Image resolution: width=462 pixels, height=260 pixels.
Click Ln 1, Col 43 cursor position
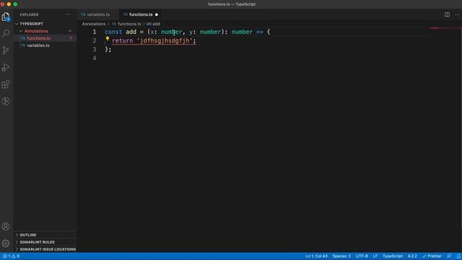pyautogui.click(x=316, y=256)
